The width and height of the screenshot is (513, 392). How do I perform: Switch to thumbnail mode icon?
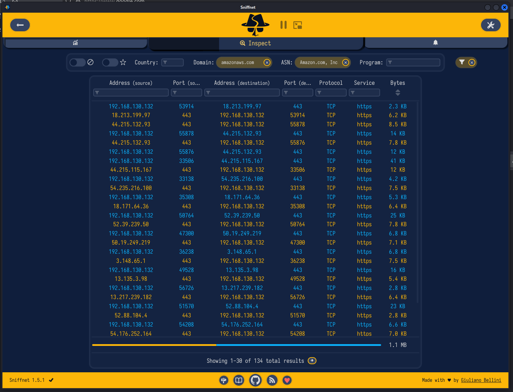(298, 25)
